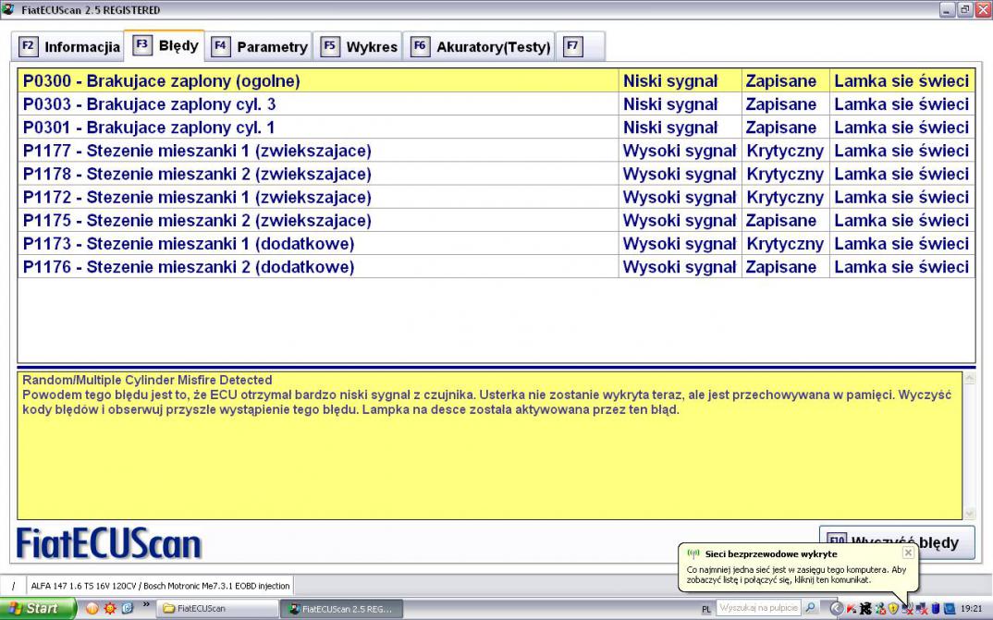
Task: Click 'Krytyczny' cell in P1173 row
Action: click(785, 244)
